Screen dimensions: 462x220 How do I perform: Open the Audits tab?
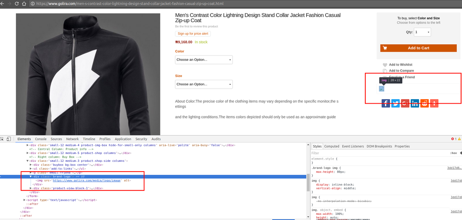tap(156, 139)
